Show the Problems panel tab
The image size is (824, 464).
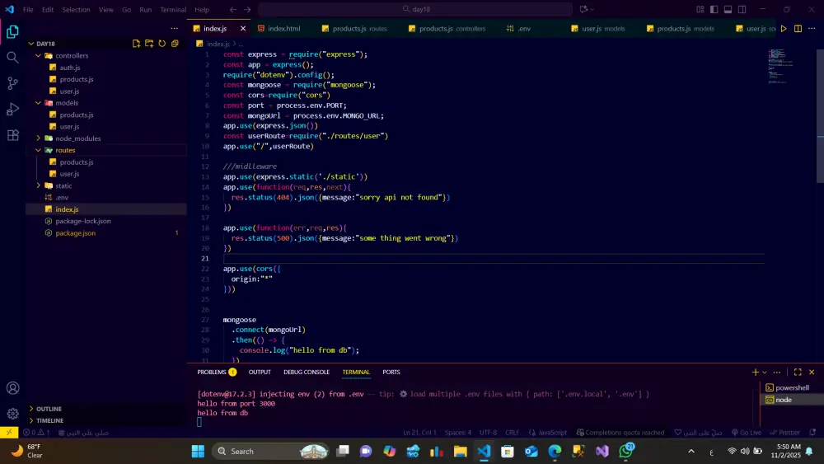(217, 372)
